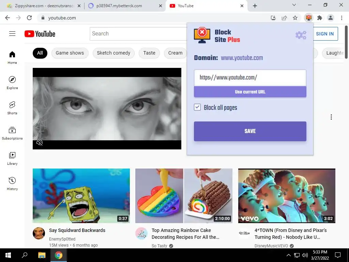Click into YouTube Search field
Image resolution: width=349 pixels, height=262 pixels.
(138, 34)
